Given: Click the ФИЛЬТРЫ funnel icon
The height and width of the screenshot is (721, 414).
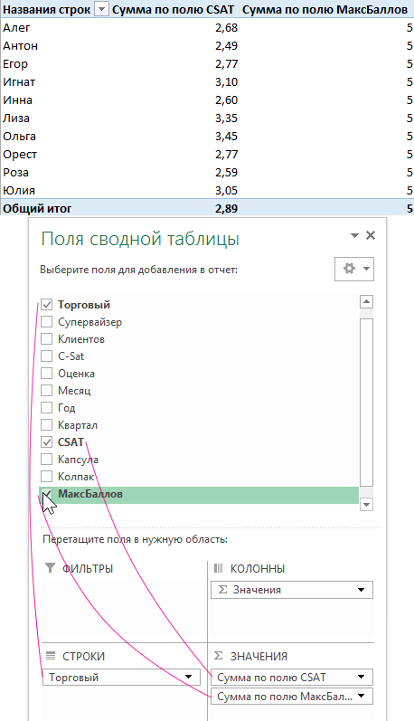Looking at the screenshot, I should [50, 568].
